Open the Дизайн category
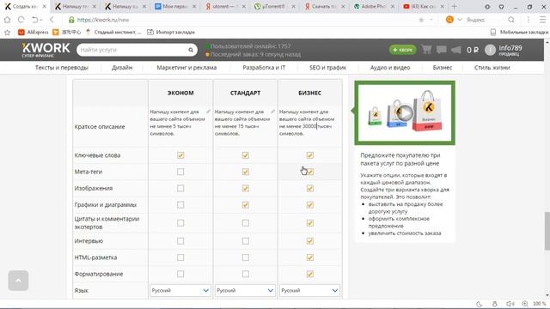This screenshot has height=309, width=550. 122,68
